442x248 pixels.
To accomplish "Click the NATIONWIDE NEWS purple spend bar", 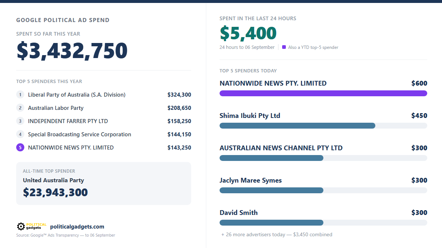I will pos(323,93).
